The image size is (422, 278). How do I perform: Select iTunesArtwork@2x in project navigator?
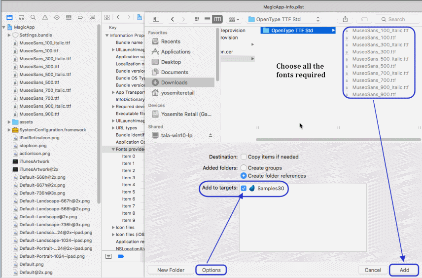click(x=39, y=169)
